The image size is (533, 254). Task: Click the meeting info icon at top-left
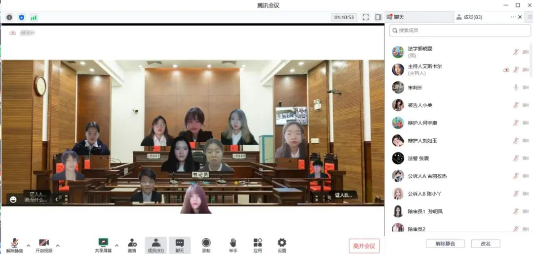pyautogui.click(x=9, y=17)
